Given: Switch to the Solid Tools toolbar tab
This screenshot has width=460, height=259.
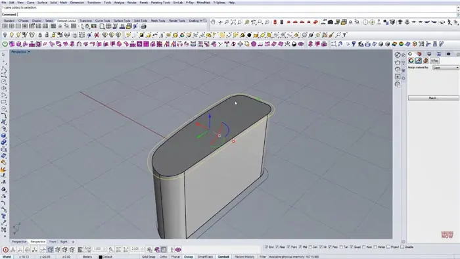Looking at the screenshot, I should (x=141, y=21).
